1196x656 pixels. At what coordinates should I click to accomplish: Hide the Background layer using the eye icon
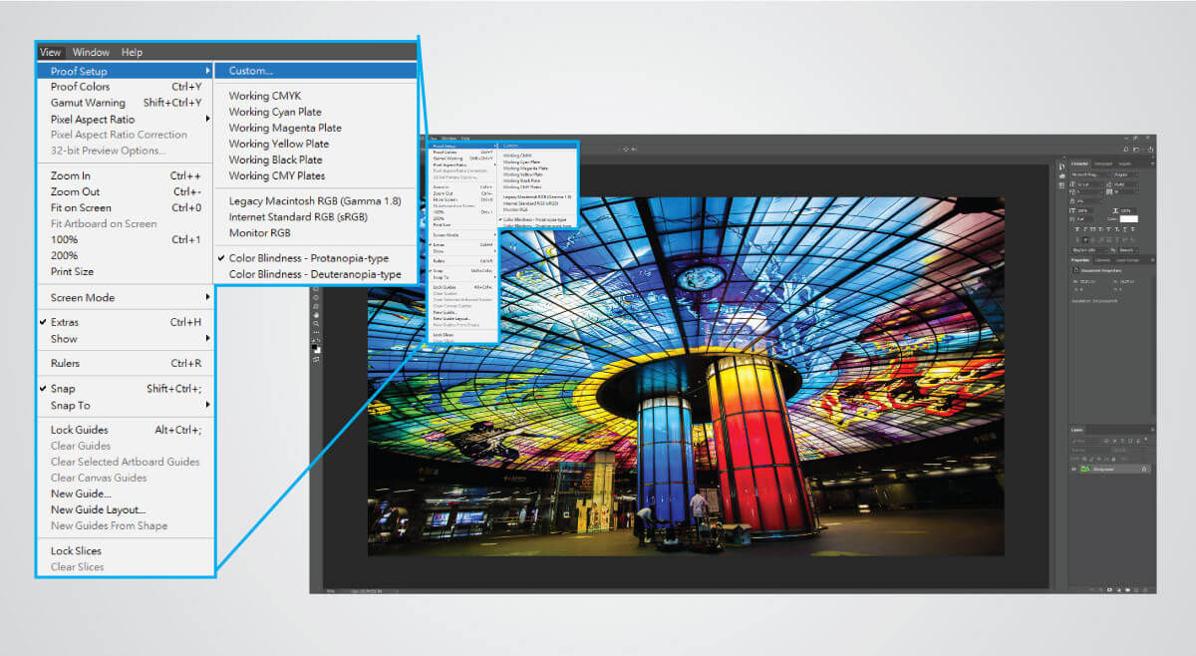pos(1074,469)
